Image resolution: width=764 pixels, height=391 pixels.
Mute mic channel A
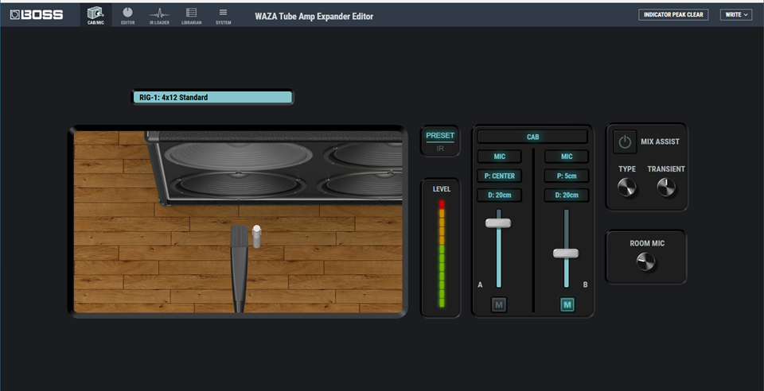(x=498, y=305)
